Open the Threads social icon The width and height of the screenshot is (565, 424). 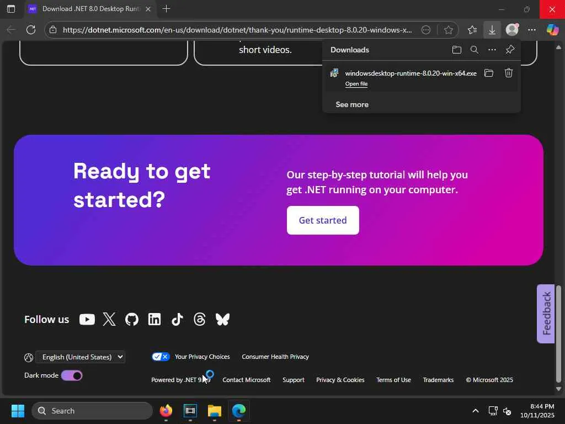pos(200,320)
